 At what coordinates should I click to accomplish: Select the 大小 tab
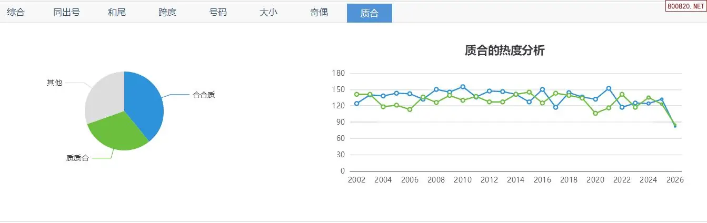(268, 13)
